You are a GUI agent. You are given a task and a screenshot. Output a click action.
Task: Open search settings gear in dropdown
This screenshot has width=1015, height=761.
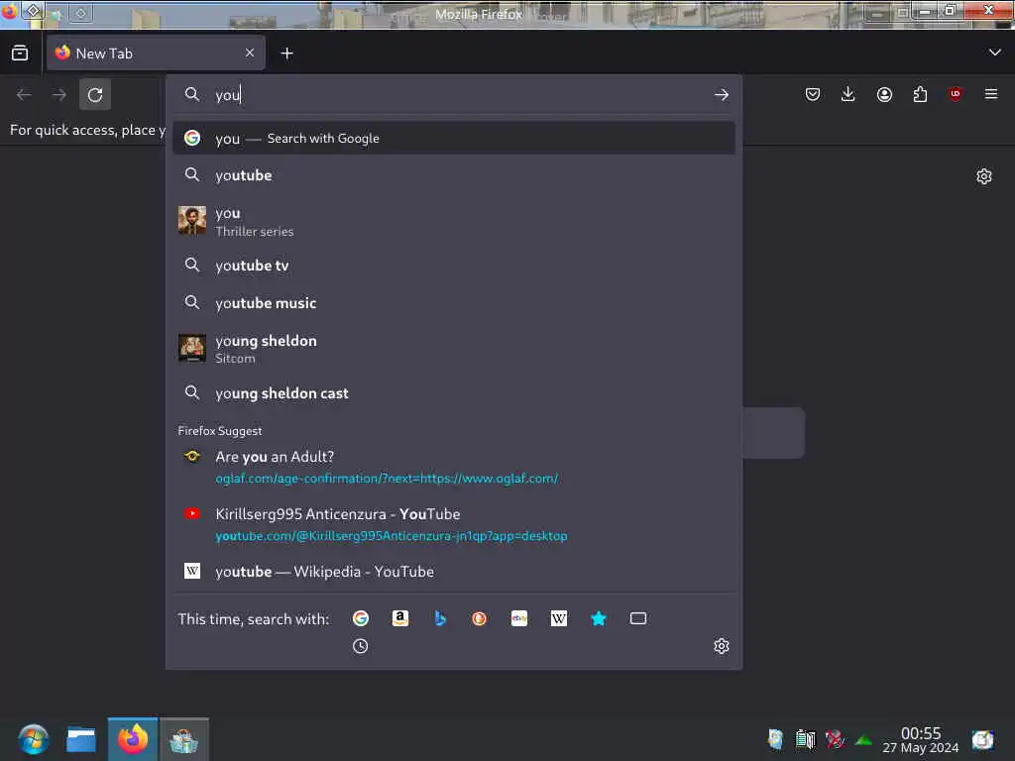click(x=722, y=646)
